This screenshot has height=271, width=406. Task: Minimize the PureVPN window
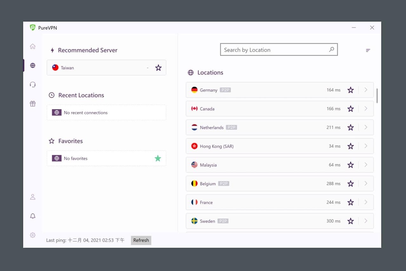click(x=354, y=28)
